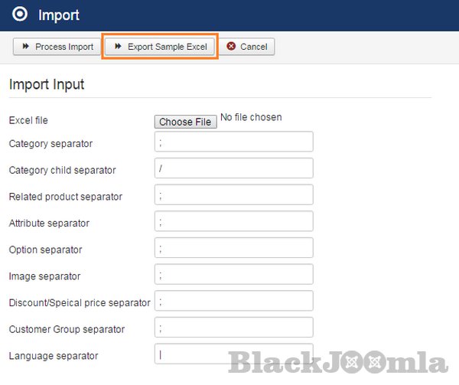Focus the Option separator input
The width and height of the screenshot is (459, 385).
pos(233,248)
